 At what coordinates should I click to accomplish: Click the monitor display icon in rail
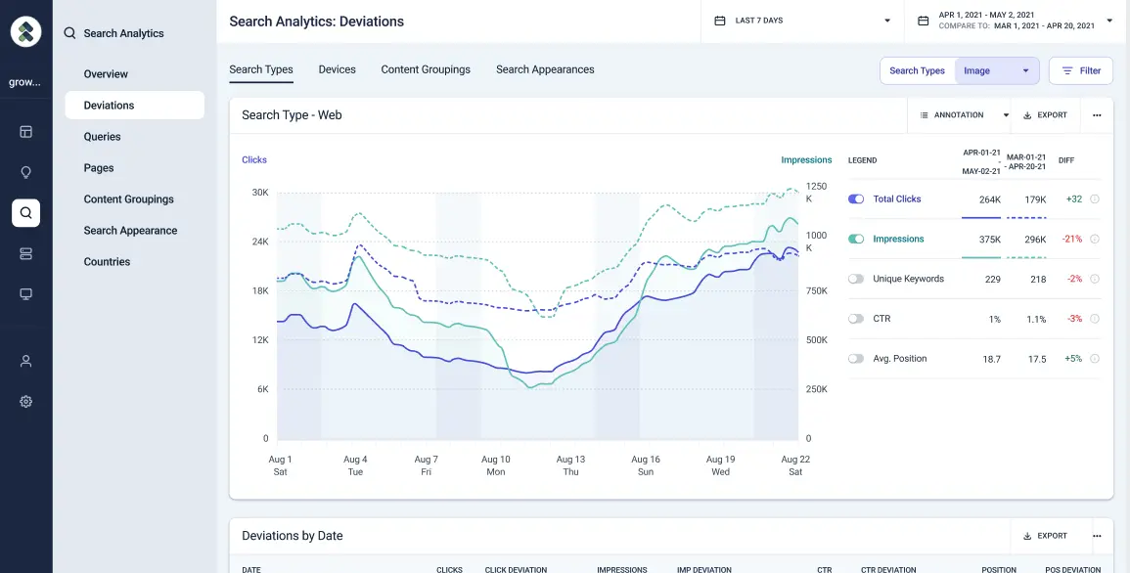(26, 294)
